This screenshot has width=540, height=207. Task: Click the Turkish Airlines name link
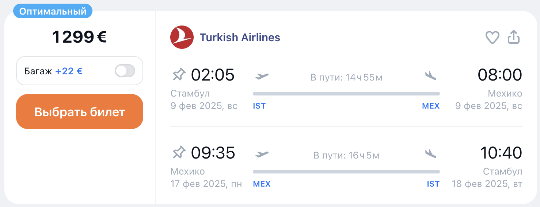click(240, 37)
